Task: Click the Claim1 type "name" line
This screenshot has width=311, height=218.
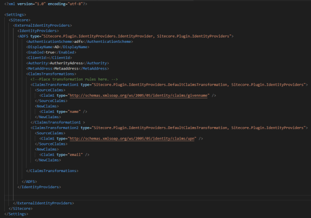Action: click(63, 112)
